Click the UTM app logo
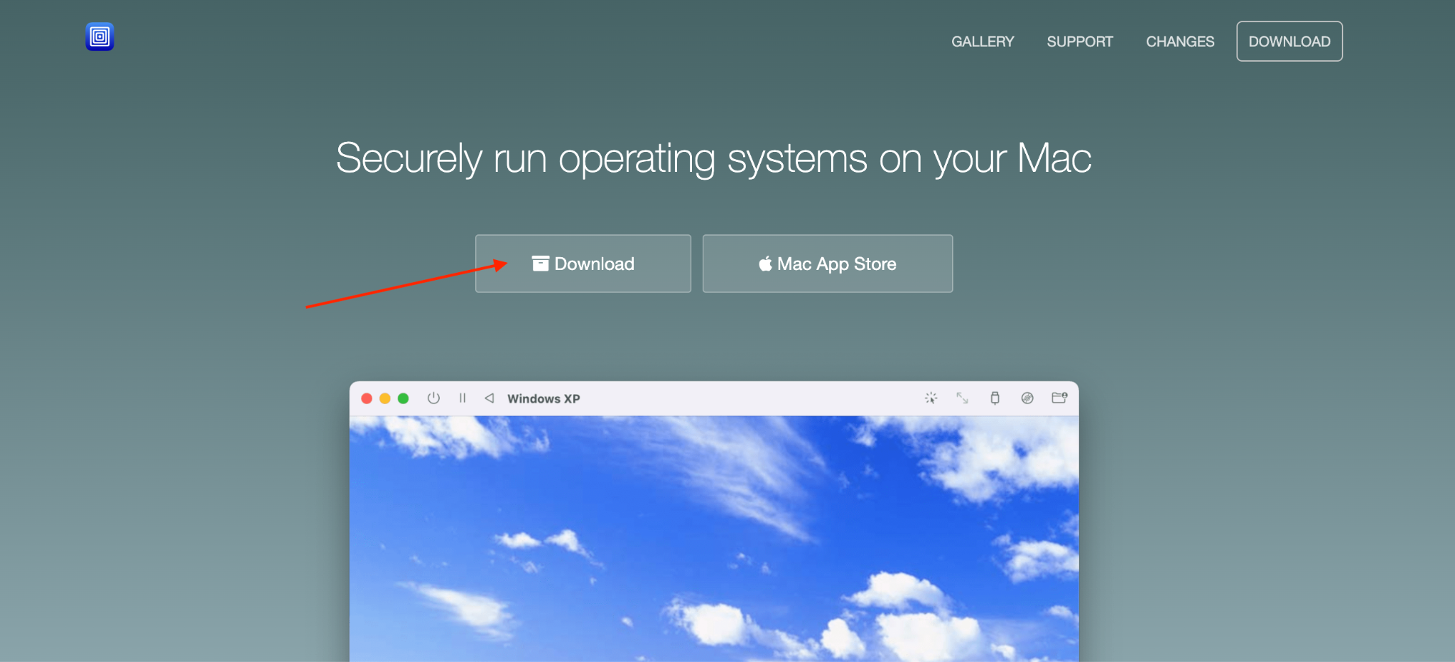Viewport: 1455px width, 662px height. pyautogui.click(x=99, y=37)
